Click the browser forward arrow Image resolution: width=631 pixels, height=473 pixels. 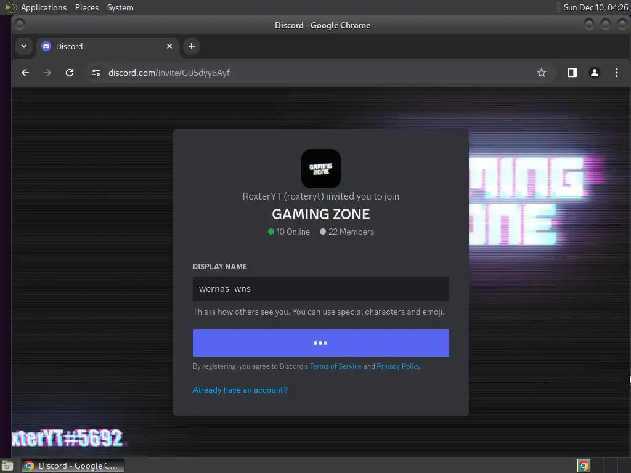(47, 73)
